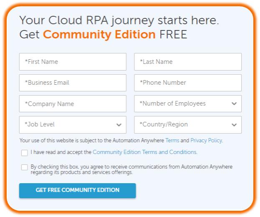The image size is (260, 217).
Task: Click the orange Community Edition heading text
Action: tap(99, 35)
